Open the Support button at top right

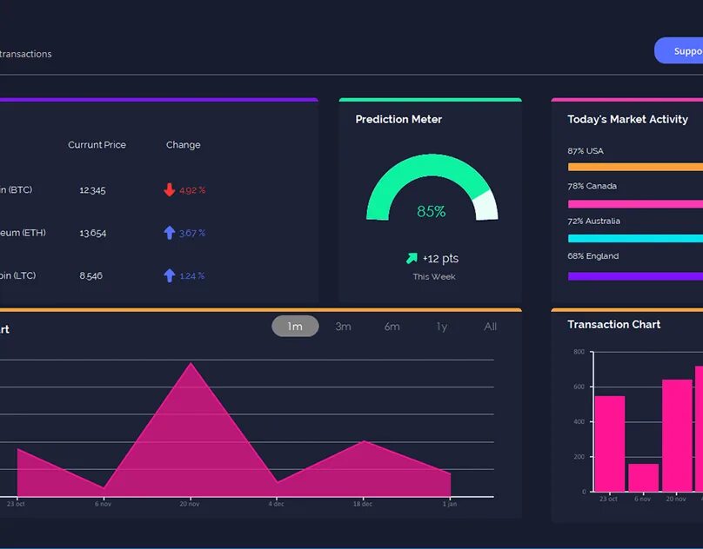[679, 50]
